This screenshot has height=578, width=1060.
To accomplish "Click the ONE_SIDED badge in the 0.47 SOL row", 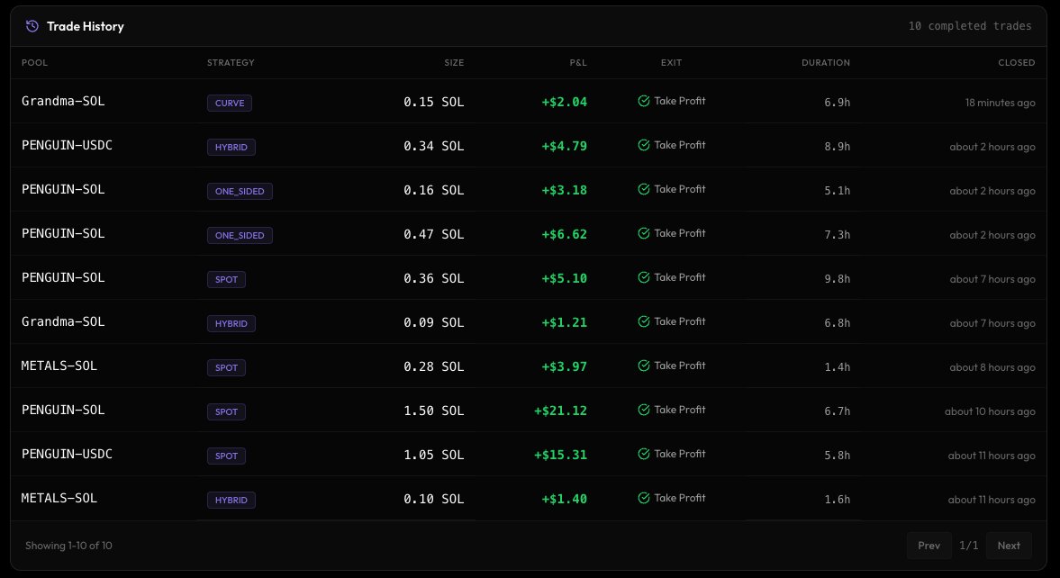I will (240, 235).
